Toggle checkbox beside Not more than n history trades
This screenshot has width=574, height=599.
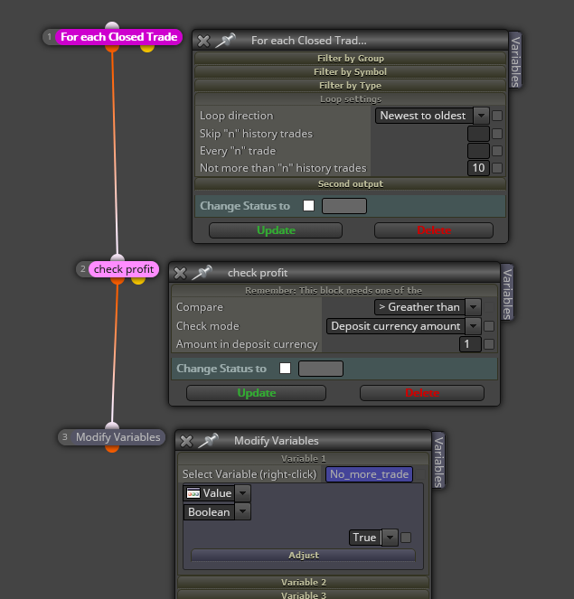497,168
